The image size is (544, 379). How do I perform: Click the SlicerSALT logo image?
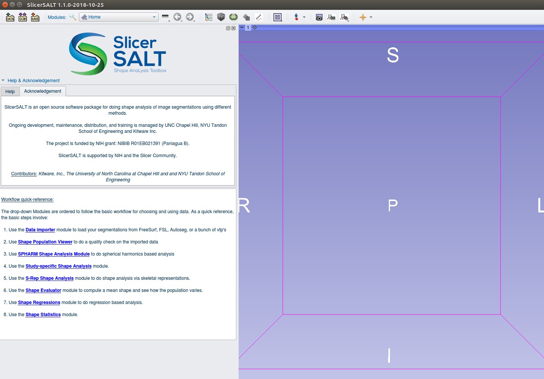(118, 54)
